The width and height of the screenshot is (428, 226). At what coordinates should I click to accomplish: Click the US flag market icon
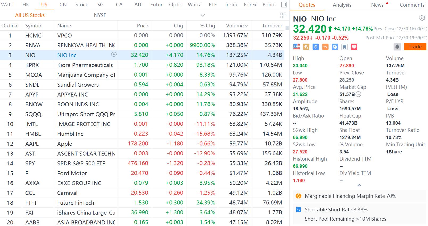point(296,47)
